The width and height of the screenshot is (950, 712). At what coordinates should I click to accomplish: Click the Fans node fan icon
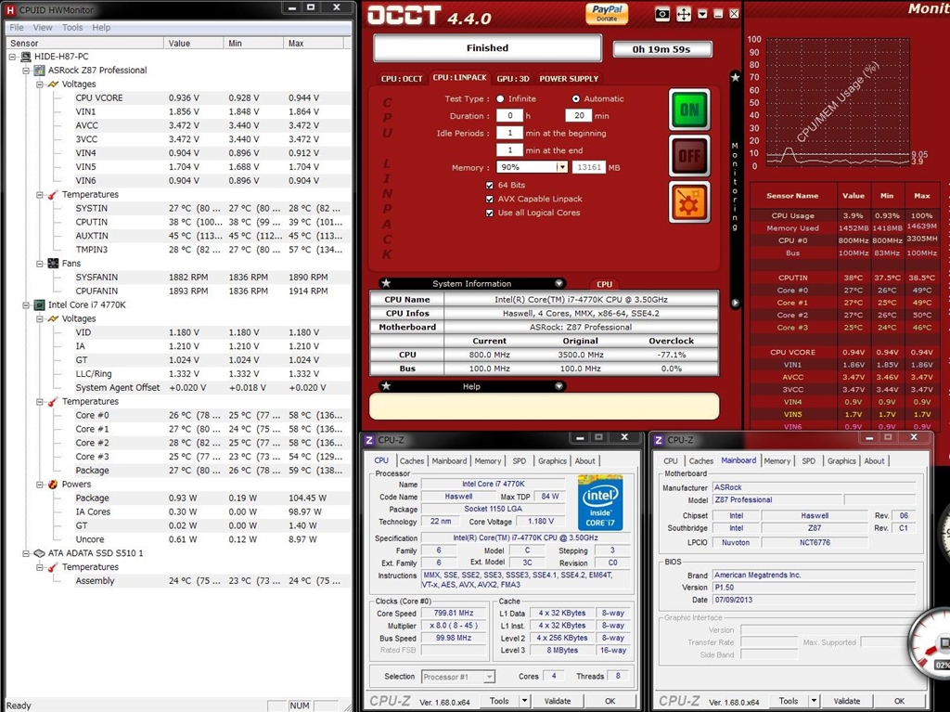pos(53,264)
